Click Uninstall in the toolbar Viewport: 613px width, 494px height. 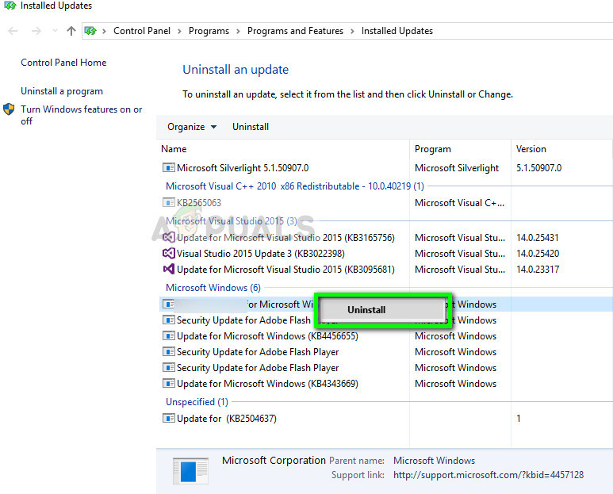(x=251, y=127)
